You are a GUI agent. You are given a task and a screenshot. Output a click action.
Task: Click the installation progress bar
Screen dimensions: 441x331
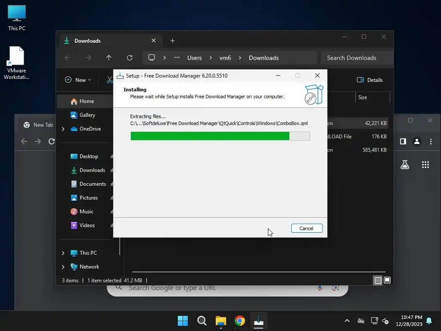220,136
